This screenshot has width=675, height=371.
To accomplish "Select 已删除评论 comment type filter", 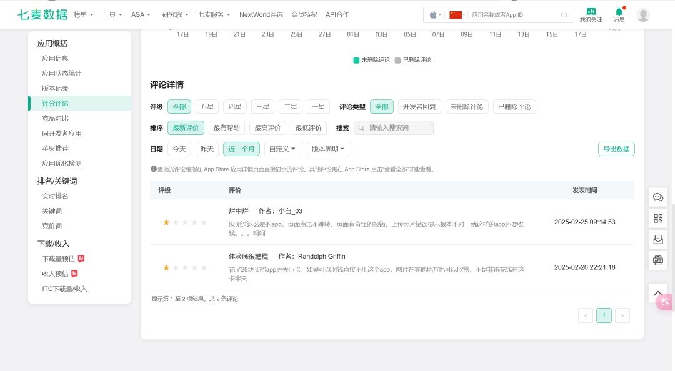I will point(514,107).
